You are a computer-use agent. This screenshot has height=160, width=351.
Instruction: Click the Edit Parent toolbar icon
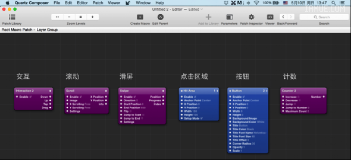(160, 17)
